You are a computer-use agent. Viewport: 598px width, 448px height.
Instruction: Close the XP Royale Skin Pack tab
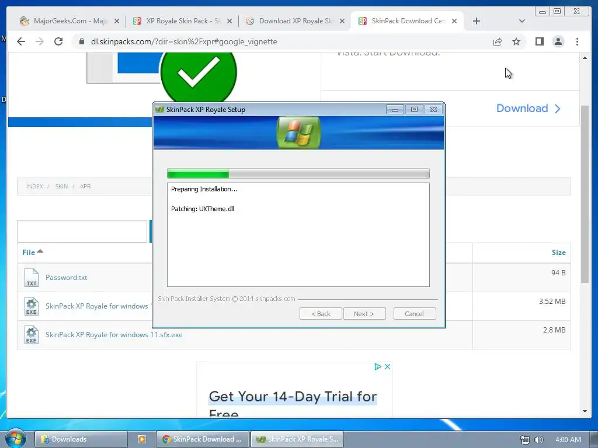[x=229, y=22]
